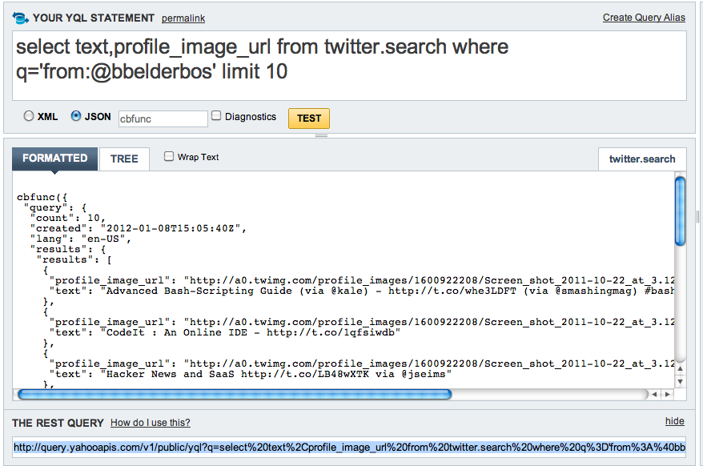Click the right side panel resize handle

697,217
